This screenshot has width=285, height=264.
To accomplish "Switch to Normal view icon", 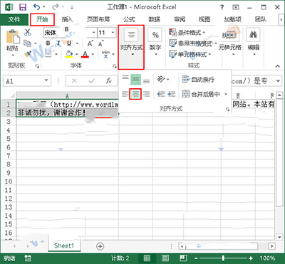I will 147,258.
